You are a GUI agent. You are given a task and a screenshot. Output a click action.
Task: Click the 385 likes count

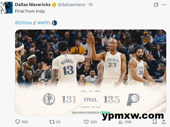tap(93, 122)
